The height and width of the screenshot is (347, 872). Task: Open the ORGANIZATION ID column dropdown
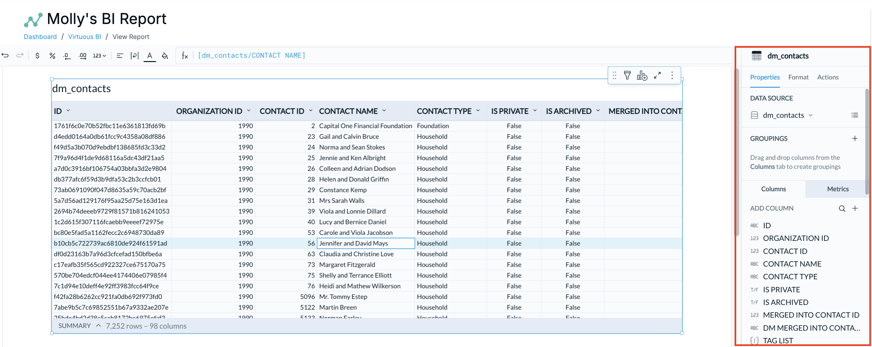point(249,110)
